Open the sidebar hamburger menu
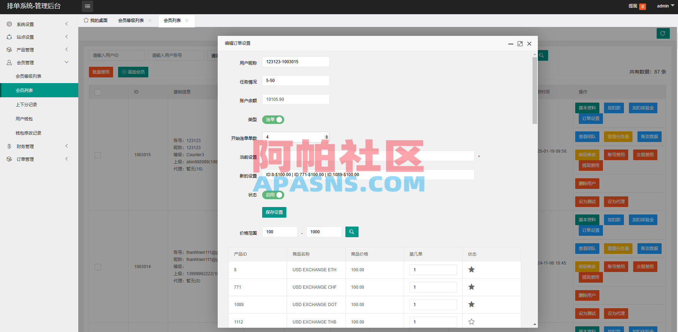 87,6
